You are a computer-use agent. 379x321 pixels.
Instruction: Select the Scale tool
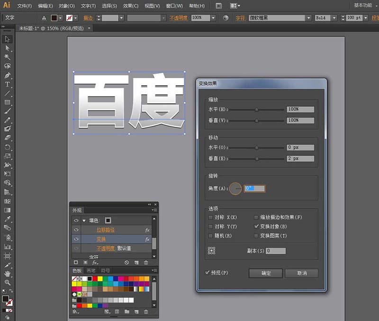pos(7,156)
